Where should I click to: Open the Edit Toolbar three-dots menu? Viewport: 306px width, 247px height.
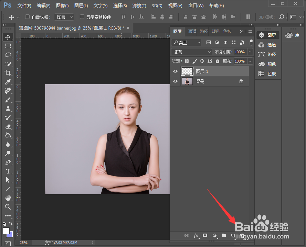tap(8, 216)
